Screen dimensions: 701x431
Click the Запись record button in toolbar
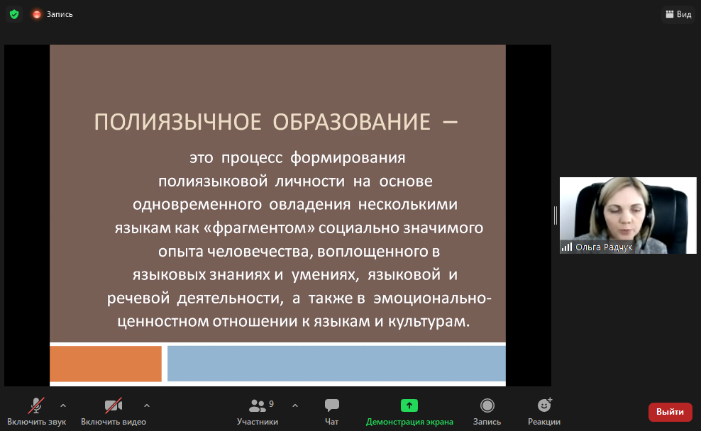click(x=487, y=412)
